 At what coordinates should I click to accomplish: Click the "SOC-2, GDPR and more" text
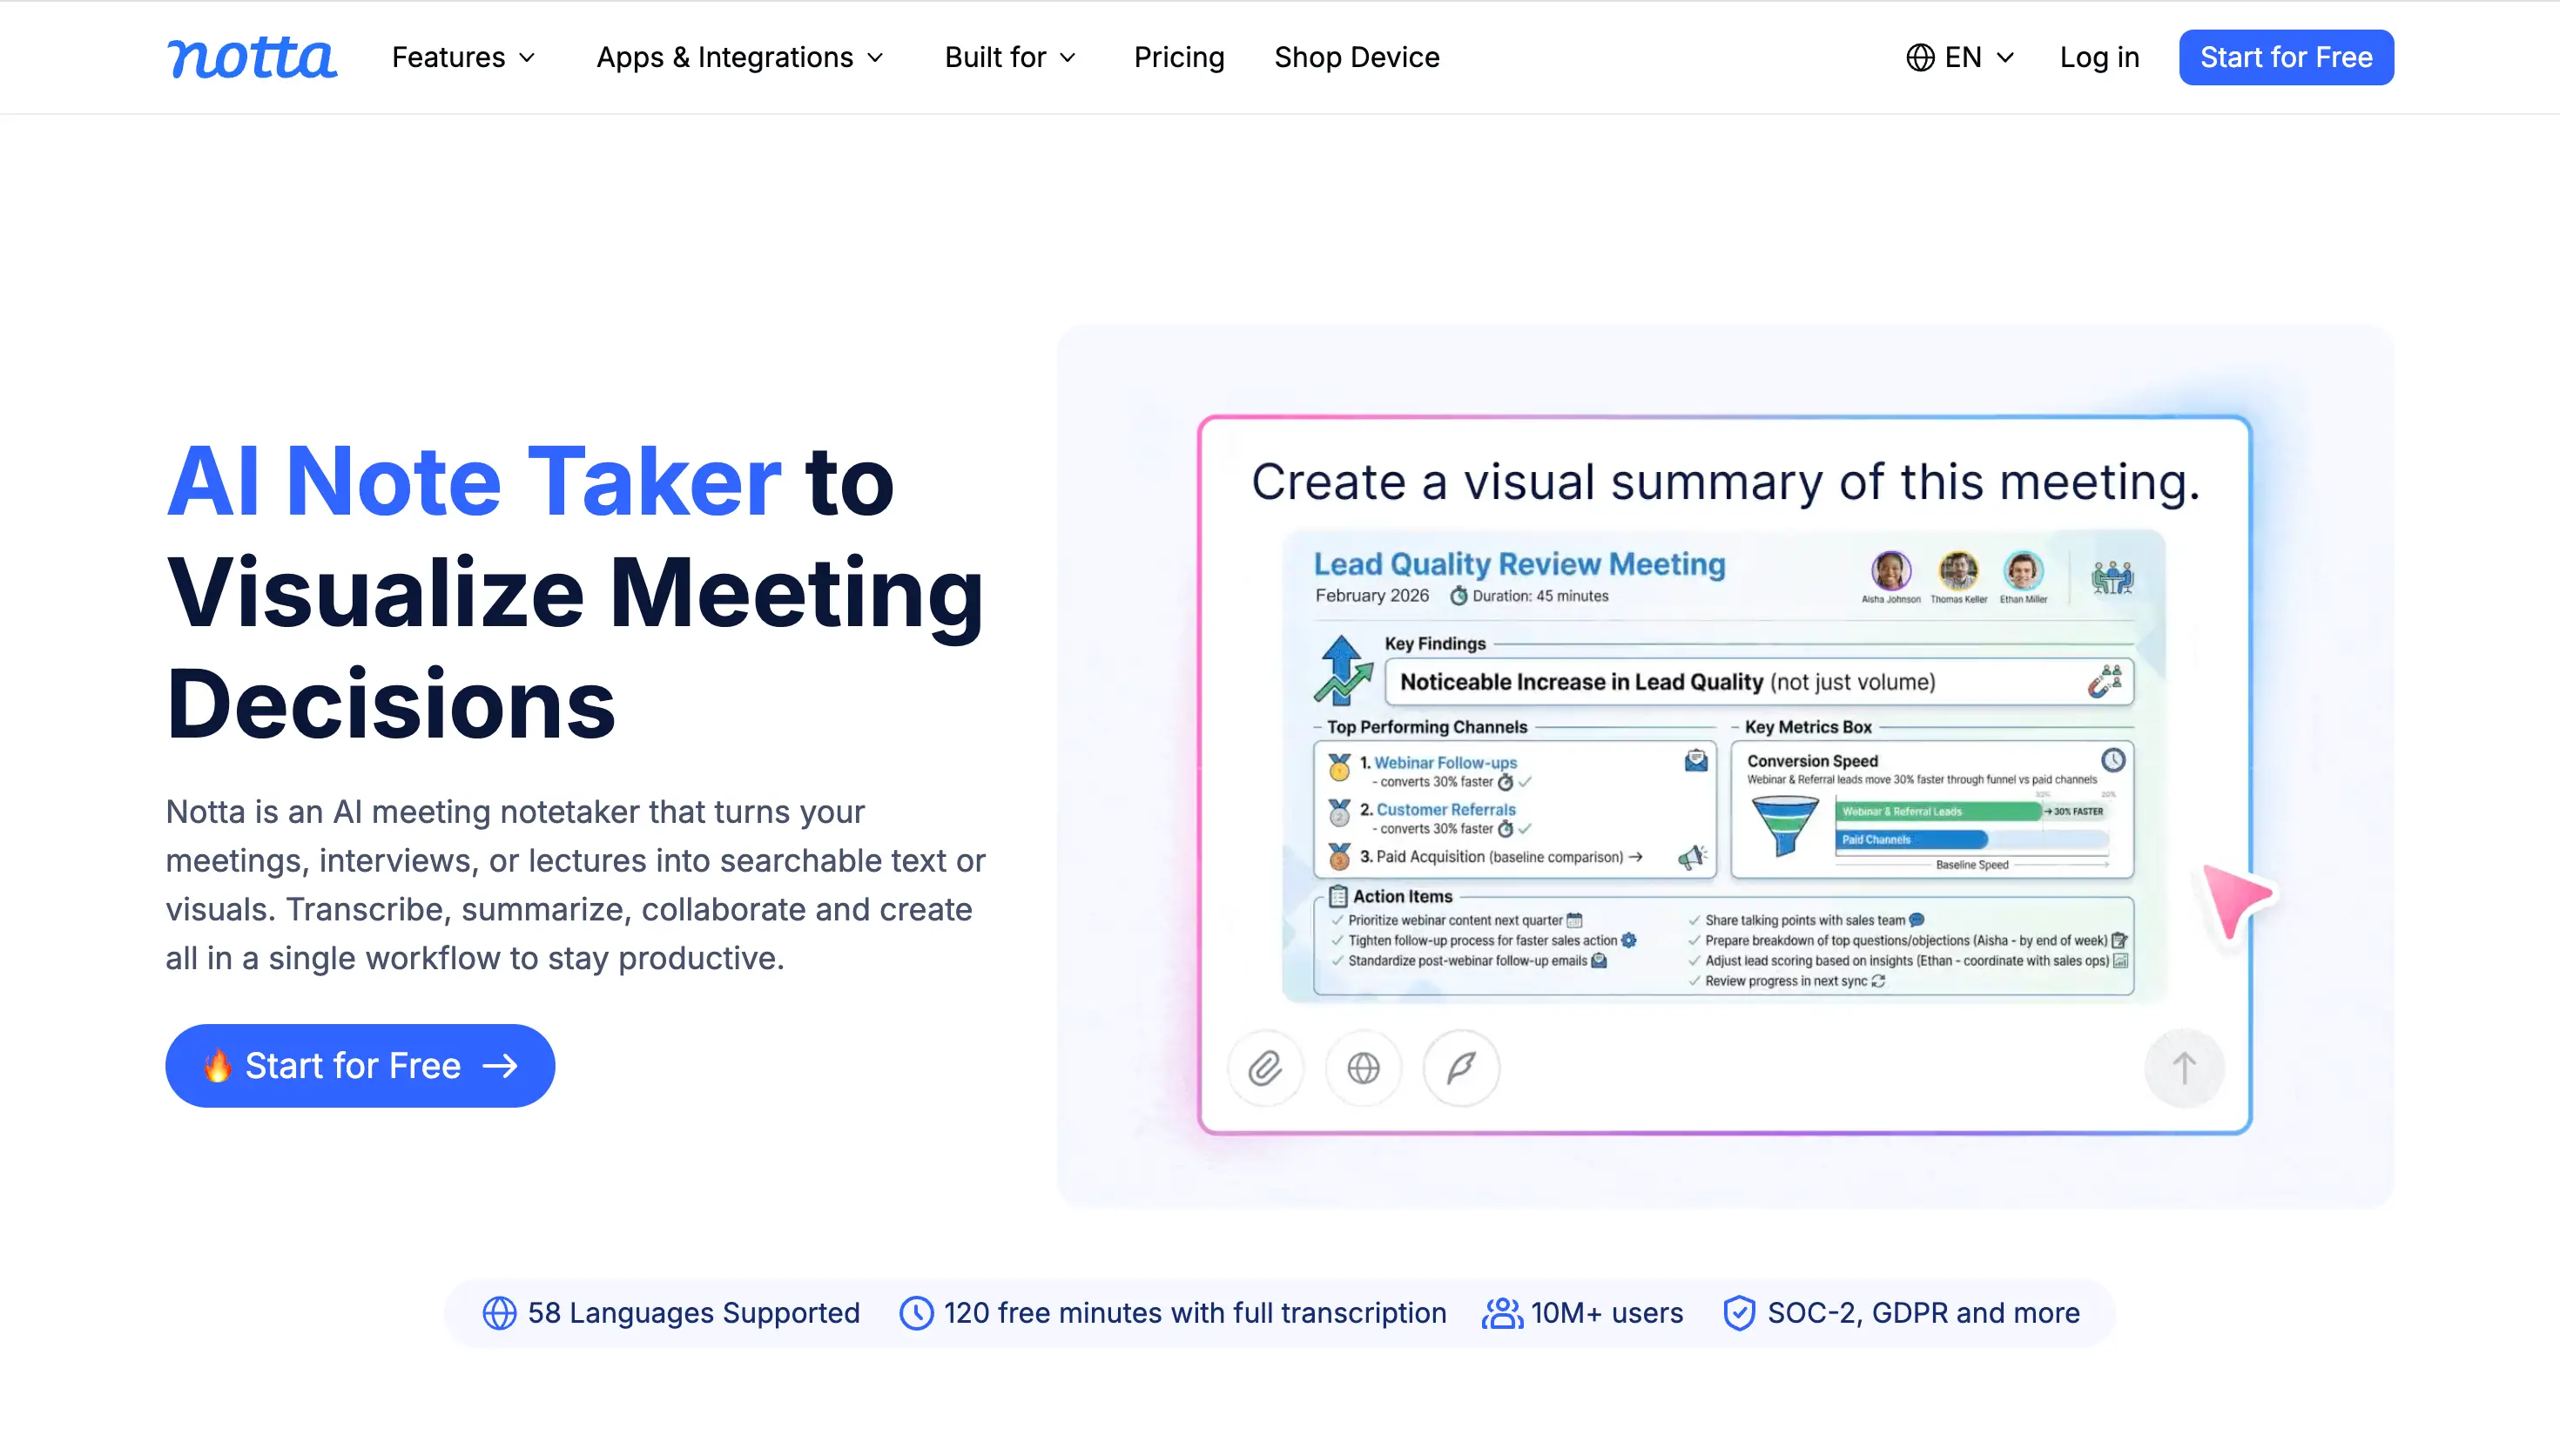(1923, 1313)
